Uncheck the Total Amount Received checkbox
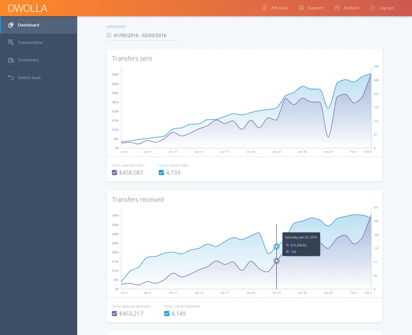This screenshot has height=335, width=412. click(x=114, y=313)
